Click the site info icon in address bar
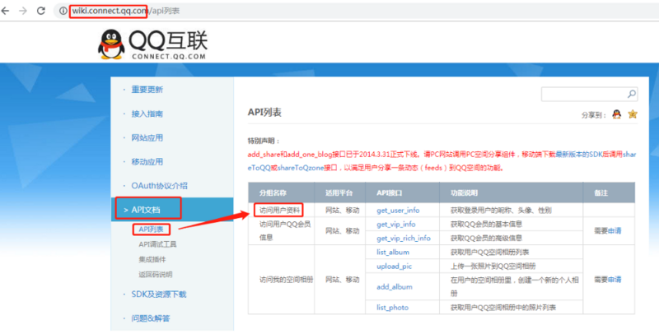 click(x=63, y=12)
